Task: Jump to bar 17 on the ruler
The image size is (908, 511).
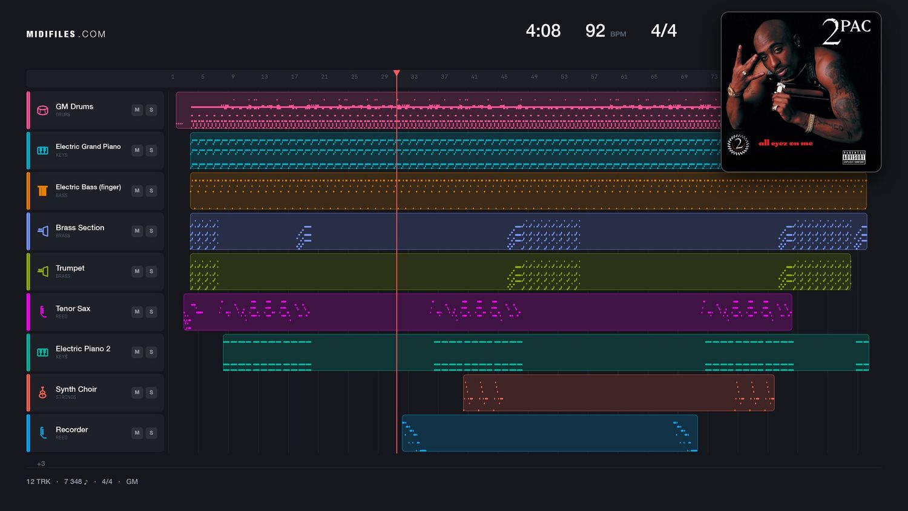Action: pyautogui.click(x=294, y=77)
